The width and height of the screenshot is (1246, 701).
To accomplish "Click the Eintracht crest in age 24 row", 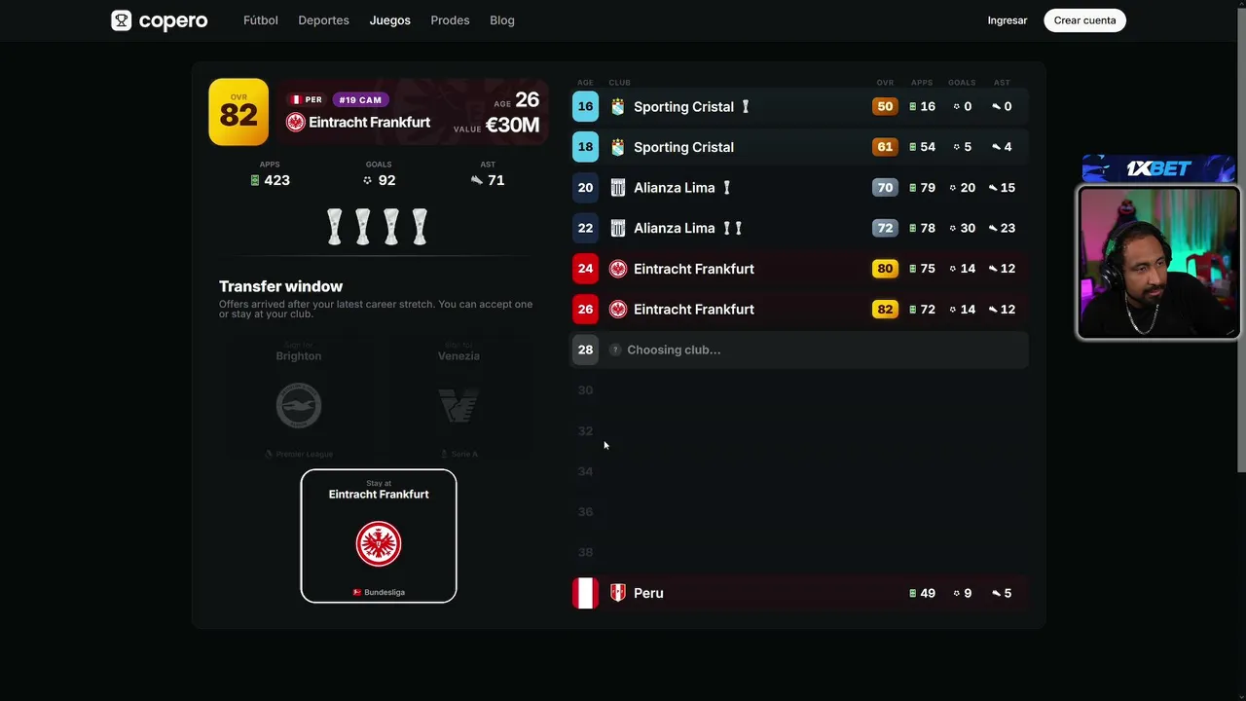I will 617,269.
